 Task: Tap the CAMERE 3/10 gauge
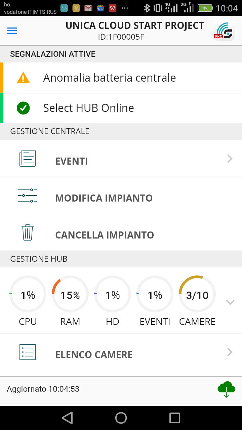point(197,295)
